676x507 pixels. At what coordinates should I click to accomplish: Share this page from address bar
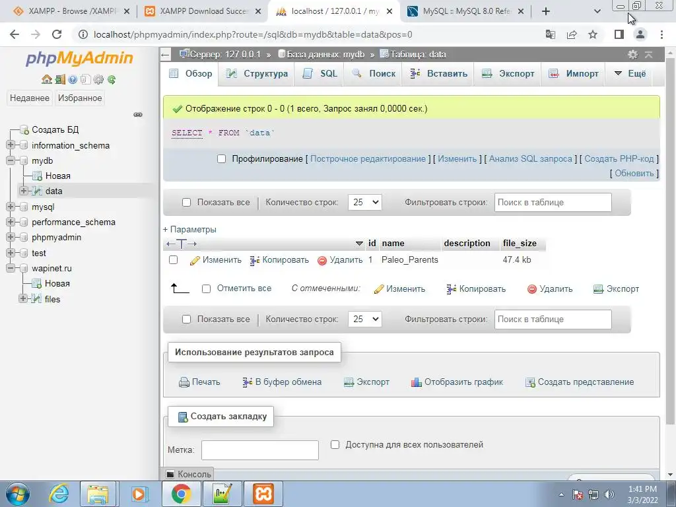(x=572, y=34)
